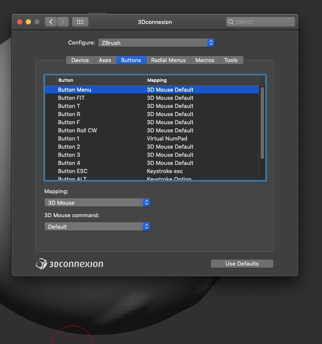This screenshot has width=322, height=344.
Task: Click 3D Mouse Default for Button Roll CW
Action: click(170, 130)
